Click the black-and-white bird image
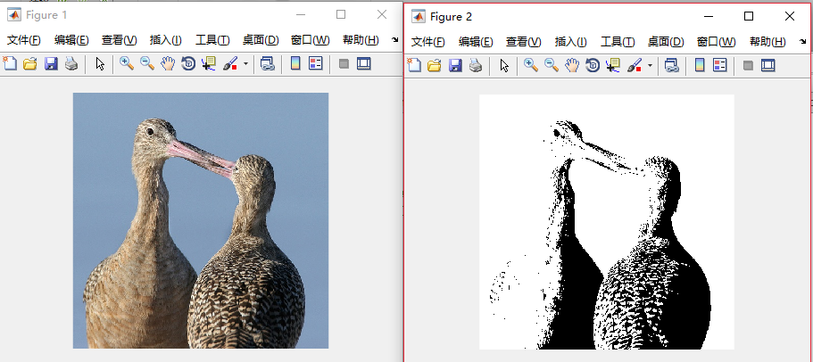The height and width of the screenshot is (362, 813). tap(607, 222)
